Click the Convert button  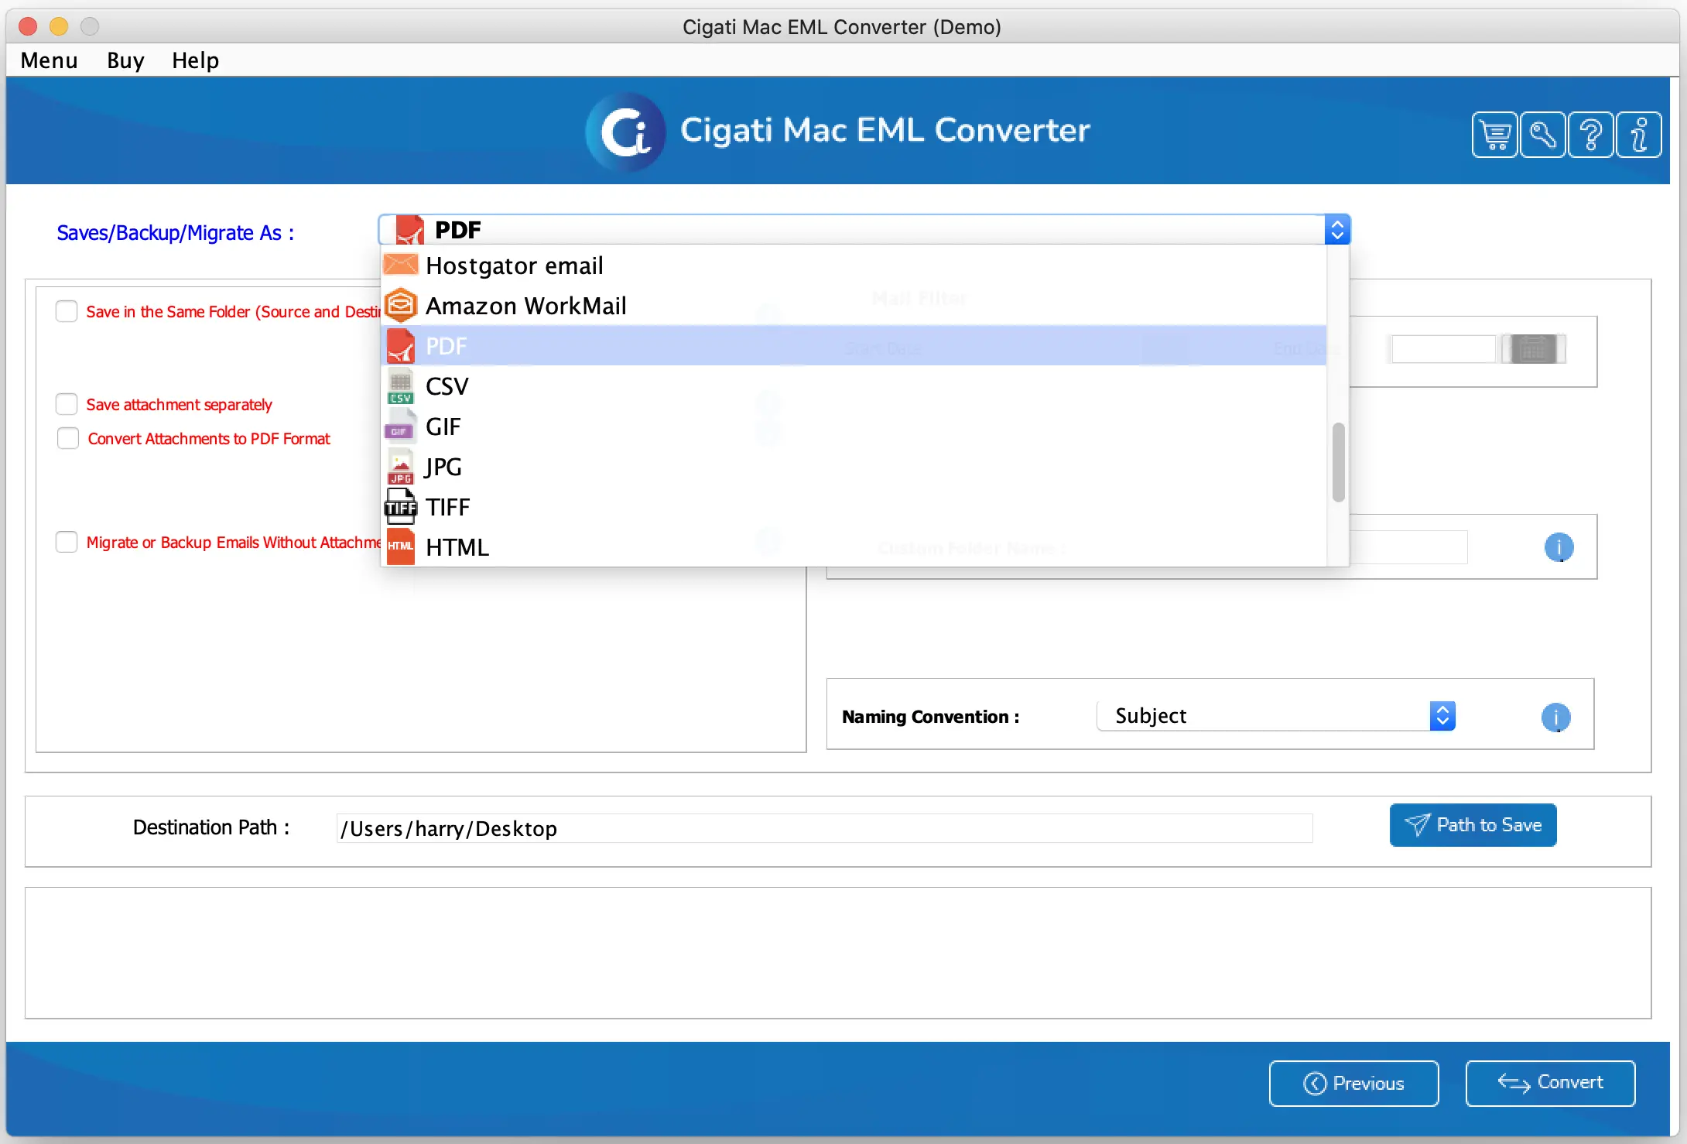pos(1550,1083)
